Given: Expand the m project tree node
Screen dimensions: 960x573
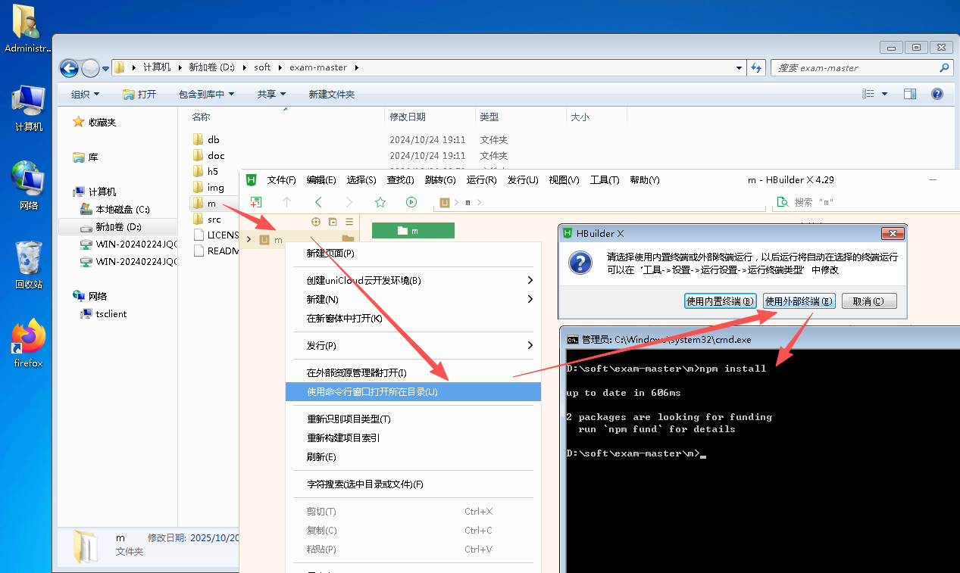Looking at the screenshot, I should pyautogui.click(x=249, y=240).
